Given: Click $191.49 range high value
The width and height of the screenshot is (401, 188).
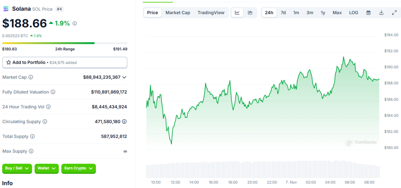Looking at the screenshot, I should 120,49.
